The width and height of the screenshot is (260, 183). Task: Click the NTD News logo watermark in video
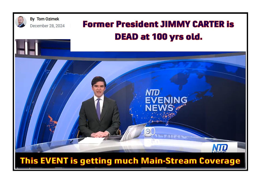coord(220,148)
